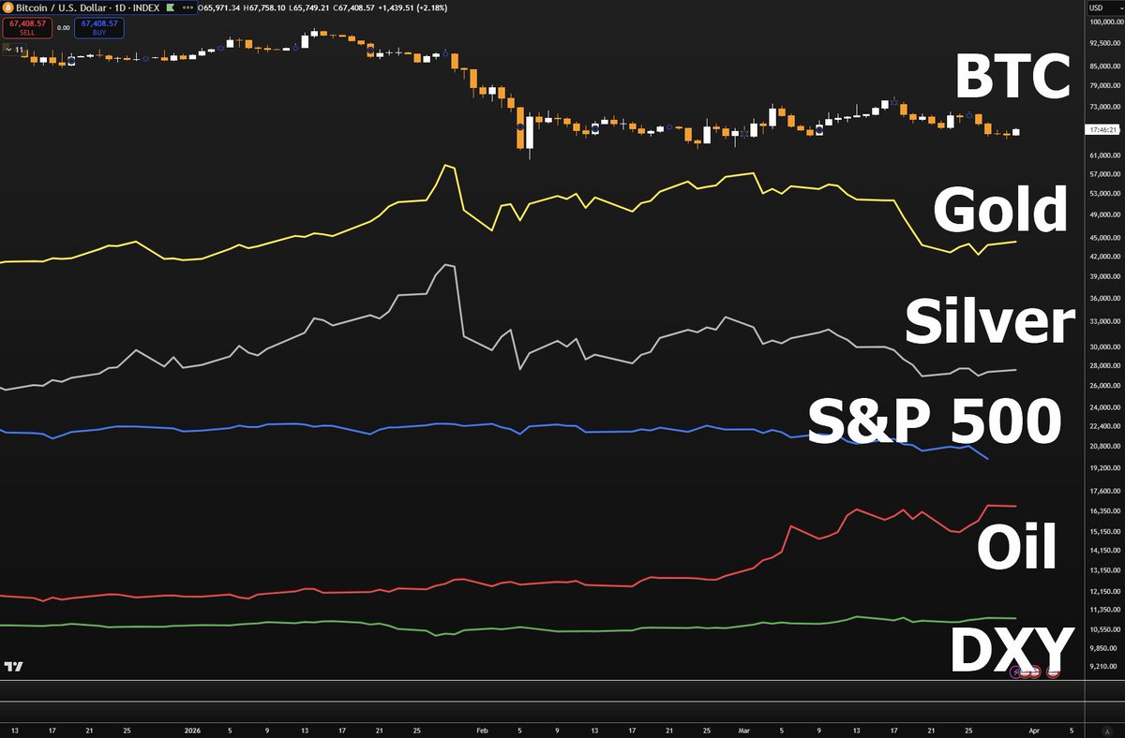This screenshot has width=1125, height=738.
Task: Click the Apr label on time axis
Action: click(x=1034, y=731)
